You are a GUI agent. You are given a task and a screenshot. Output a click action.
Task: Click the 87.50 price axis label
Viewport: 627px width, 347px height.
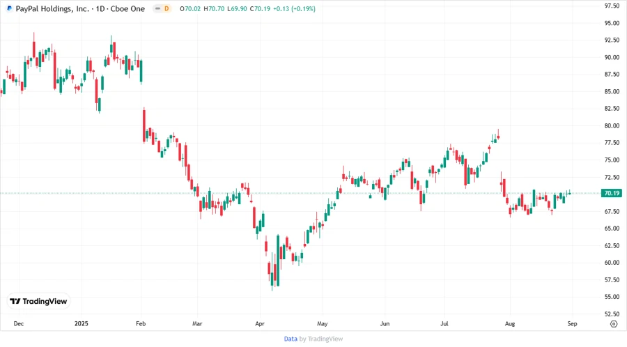click(612, 75)
